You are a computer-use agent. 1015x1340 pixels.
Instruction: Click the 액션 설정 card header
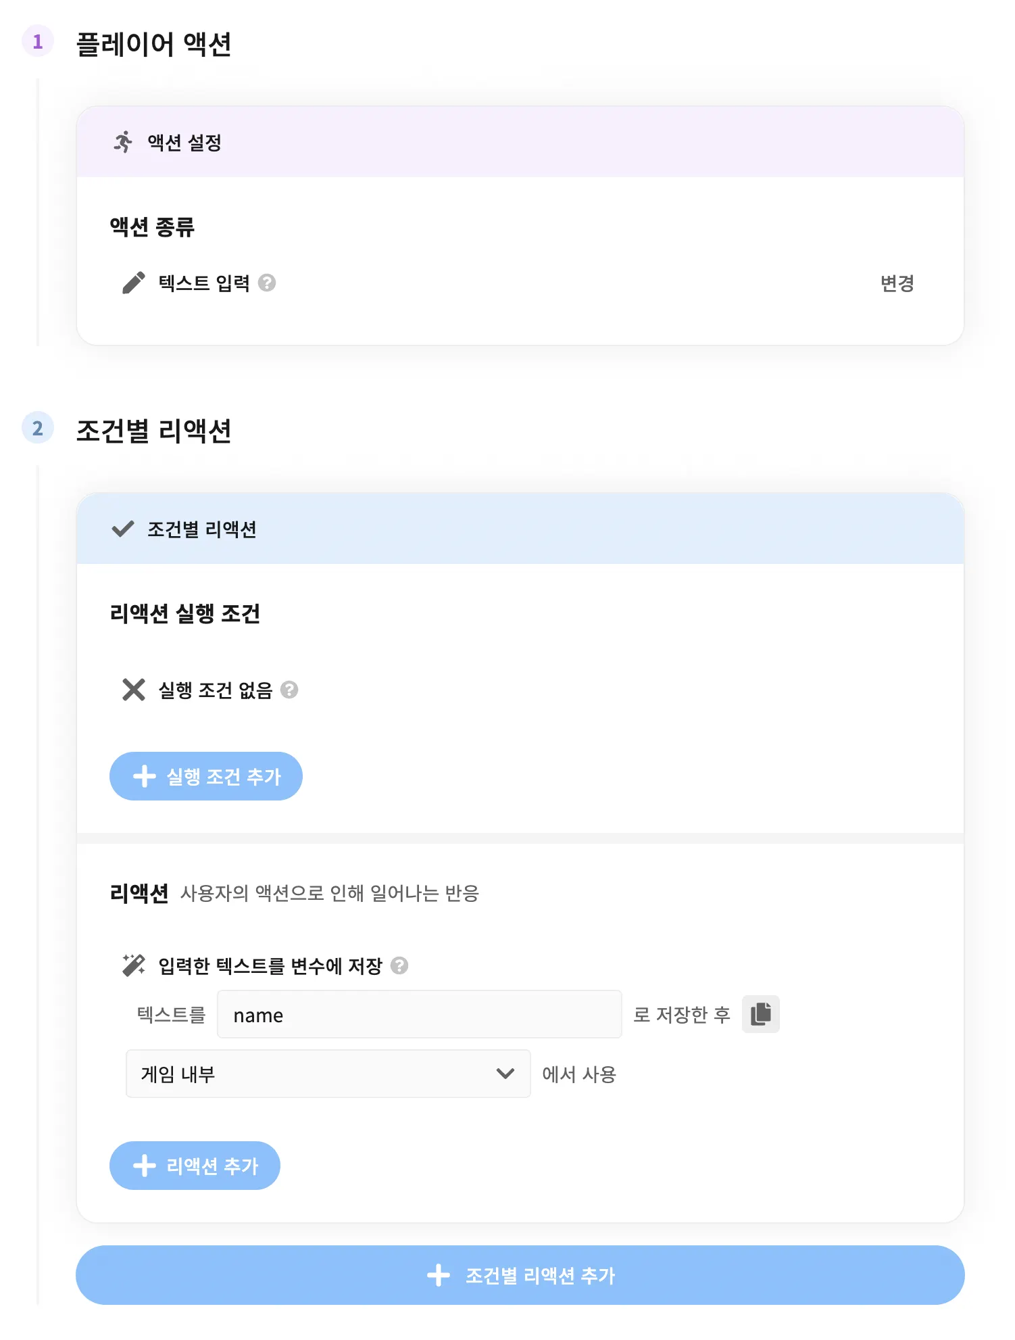(x=520, y=143)
